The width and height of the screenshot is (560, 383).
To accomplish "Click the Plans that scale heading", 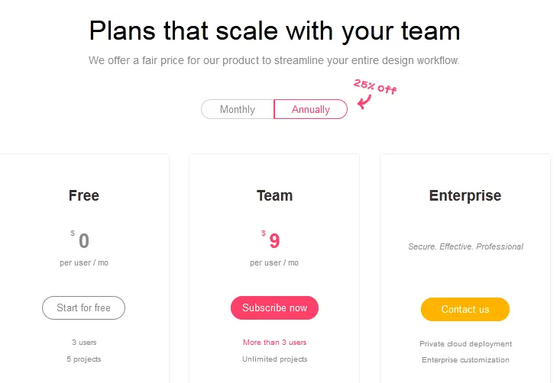I will coord(274,31).
